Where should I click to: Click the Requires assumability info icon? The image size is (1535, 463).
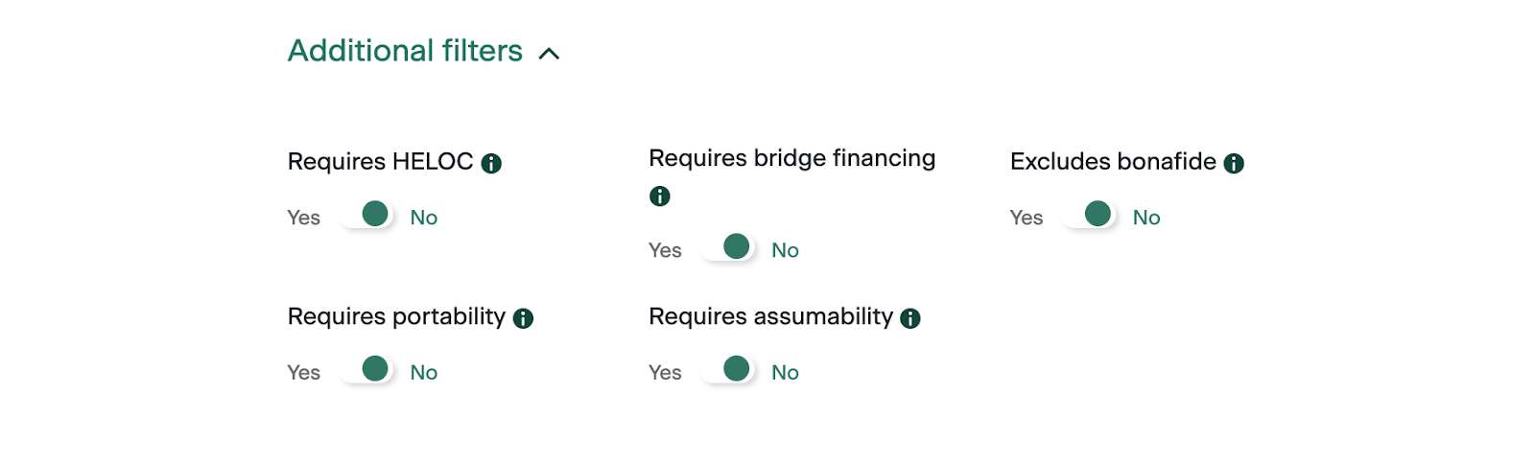tap(910, 318)
